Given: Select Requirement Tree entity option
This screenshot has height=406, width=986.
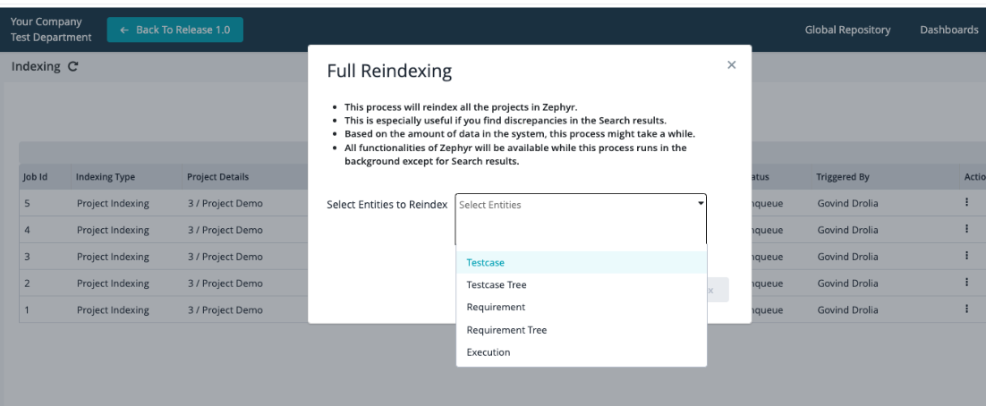Looking at the screenshot, I should [x=506, y=330].
